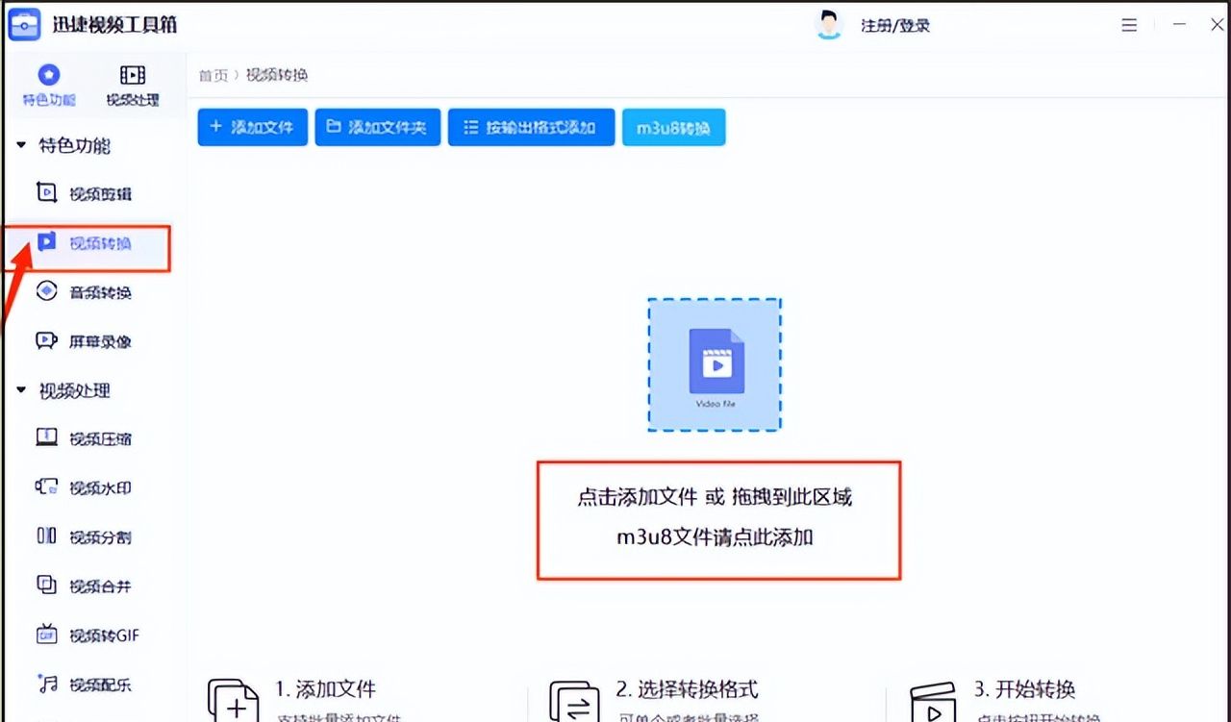The image size is (1231, 722).
Task: Click the 点击添加文件 或 拖拽到此区域 text
Action: click(x=715, y=497)
